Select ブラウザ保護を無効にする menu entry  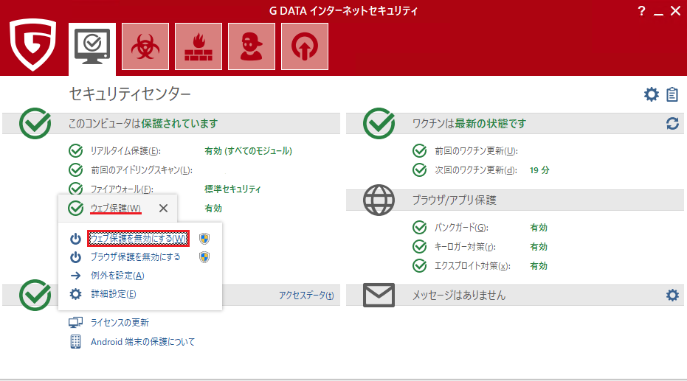(x=135, y=256)
